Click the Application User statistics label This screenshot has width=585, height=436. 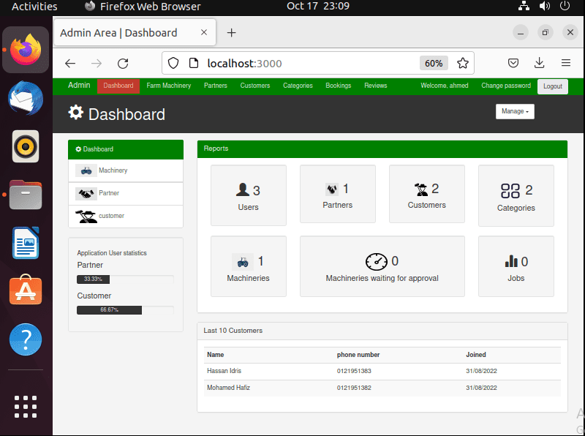(112, 253)
